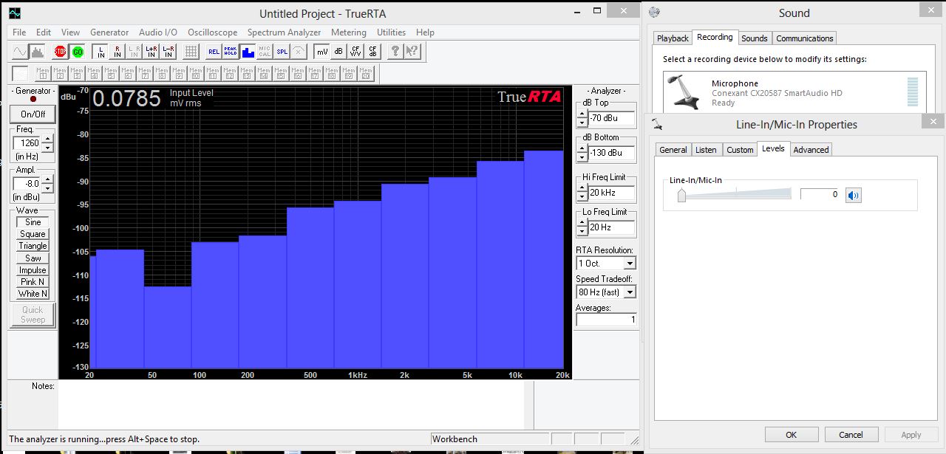
Task: Select the White N noise waveform
Action: coord(33,294)
